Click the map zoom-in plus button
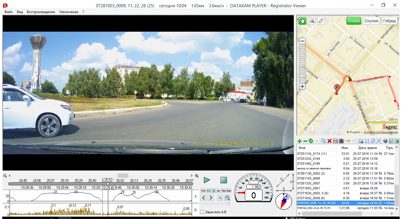 tap(303, 87)
